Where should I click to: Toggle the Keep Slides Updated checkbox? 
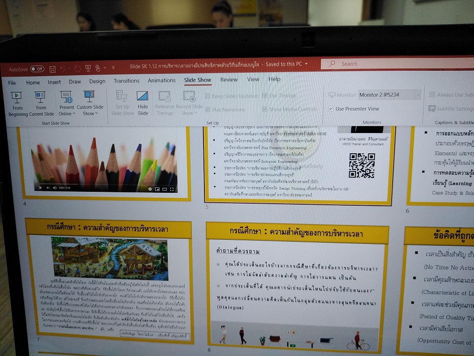coord(207,96)
